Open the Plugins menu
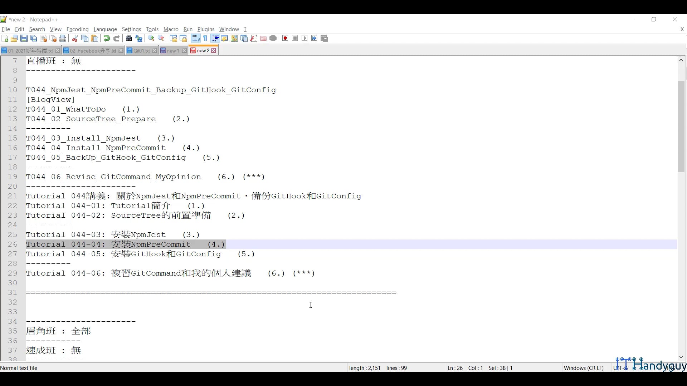 click(206, 29)
